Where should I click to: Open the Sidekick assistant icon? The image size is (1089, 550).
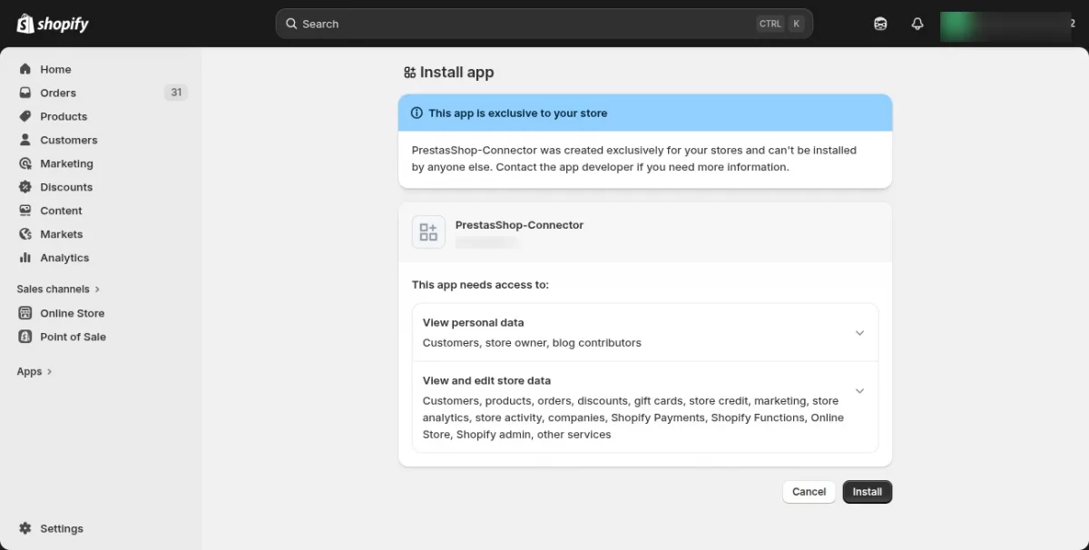[x=880, y=24]
